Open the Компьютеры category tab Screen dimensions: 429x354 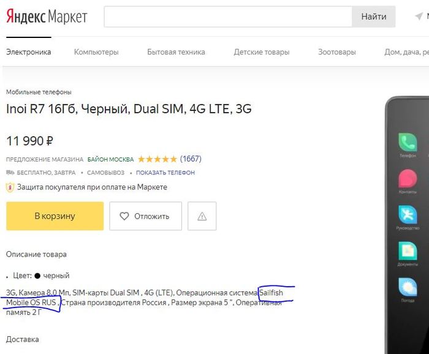(x=96, y=52)
